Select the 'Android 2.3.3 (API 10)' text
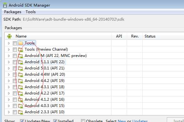The width and height of the screenshot is (184, 122). [44, 112]
